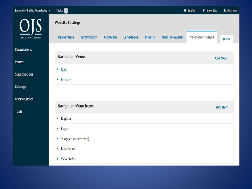
Task: Open the Tasks notification count badge
Action: click(66, 10)
